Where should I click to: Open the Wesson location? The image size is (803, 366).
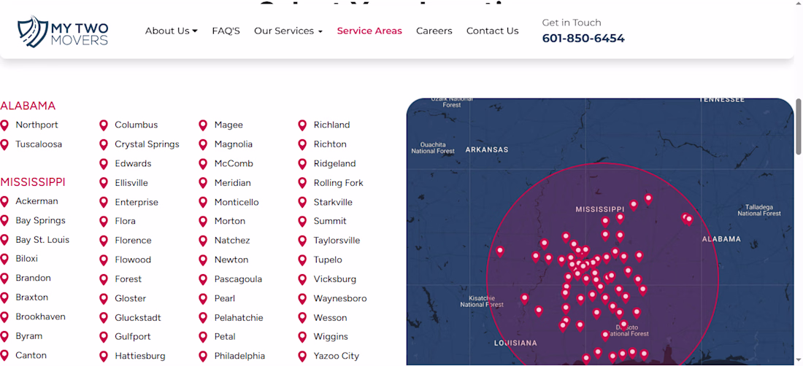pos(330,317)
